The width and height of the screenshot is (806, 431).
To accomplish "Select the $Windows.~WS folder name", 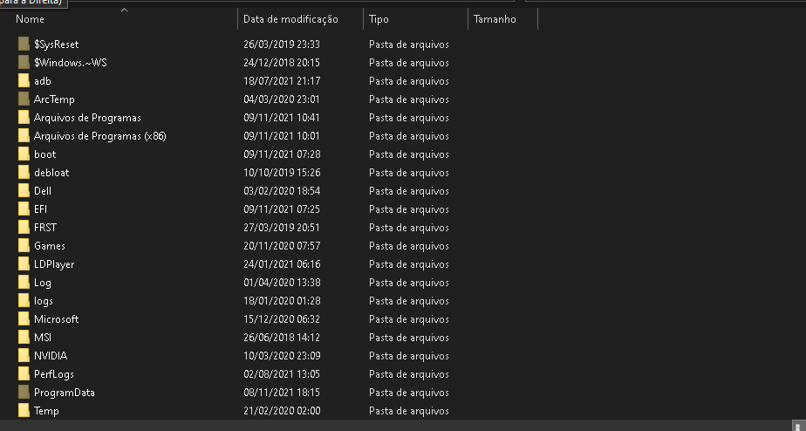I will point(71,63).
